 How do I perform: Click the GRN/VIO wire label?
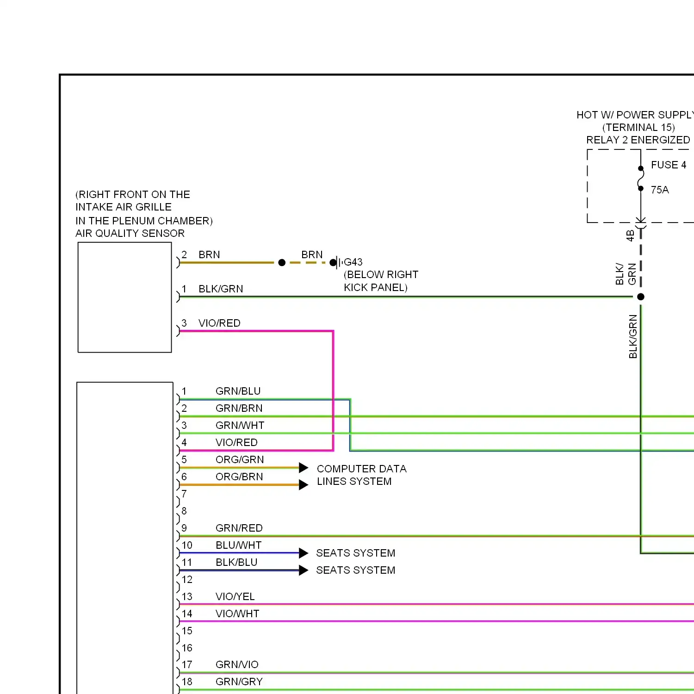click(x=237, y=664)
